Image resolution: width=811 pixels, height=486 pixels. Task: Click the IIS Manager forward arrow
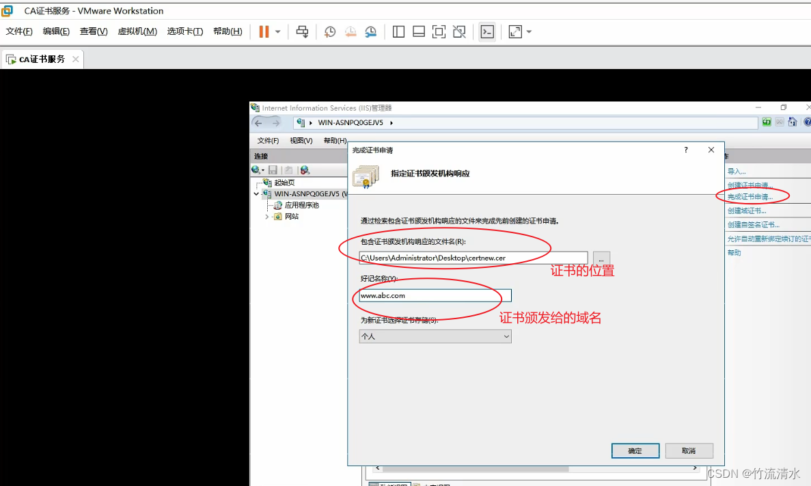(x=275, y=123)
